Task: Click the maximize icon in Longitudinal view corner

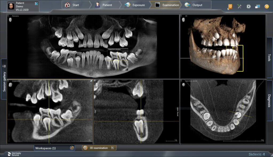Action: point(91,81)
